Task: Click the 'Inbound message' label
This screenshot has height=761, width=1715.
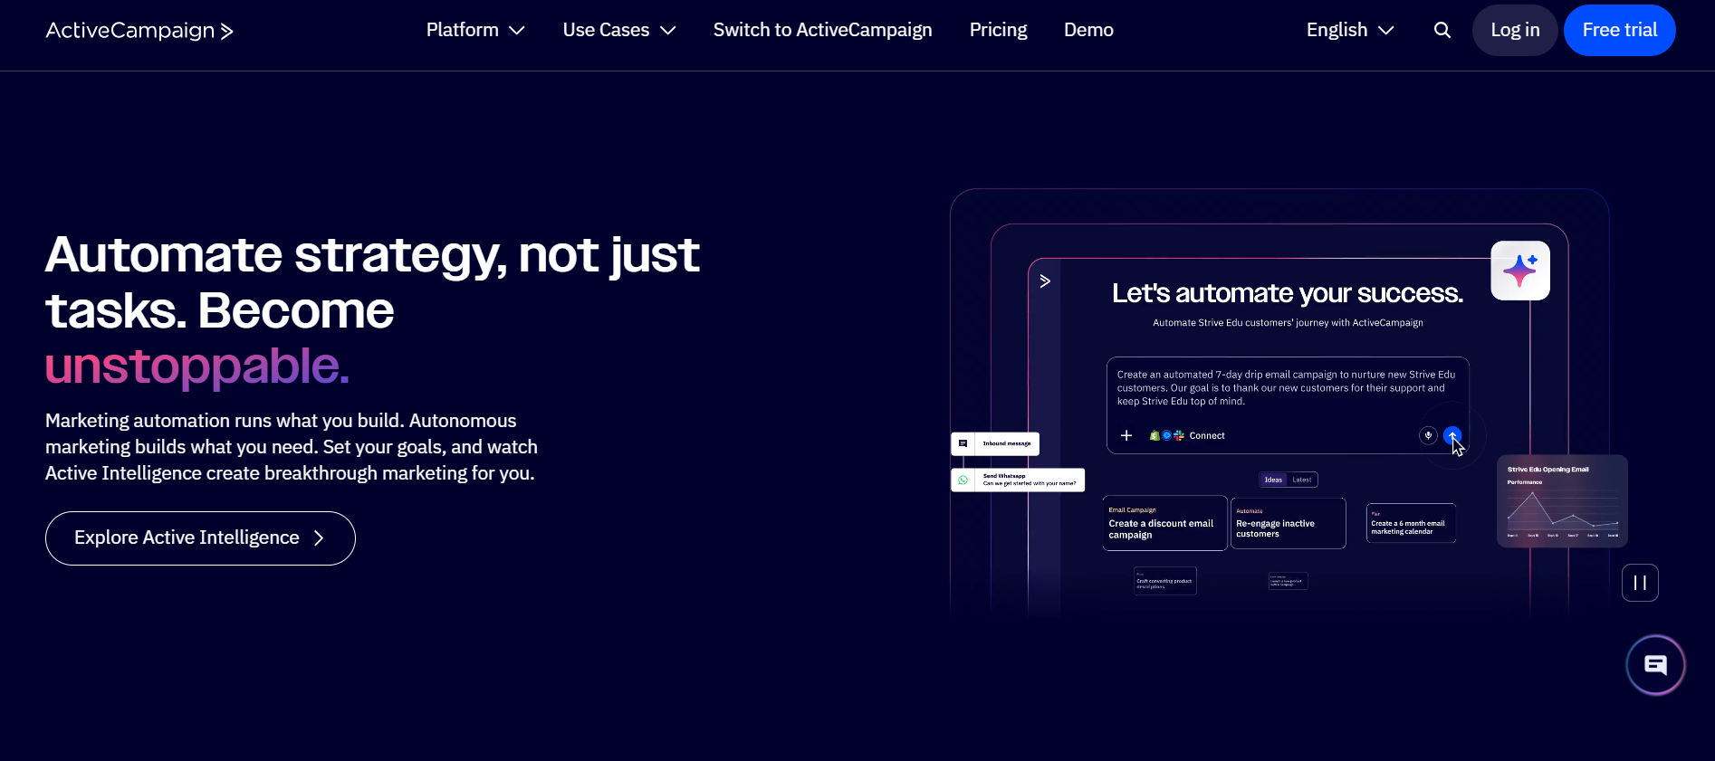Action: point(1007,443)
